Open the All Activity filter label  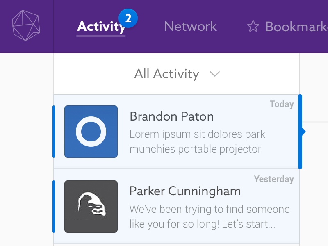(166, 74)
